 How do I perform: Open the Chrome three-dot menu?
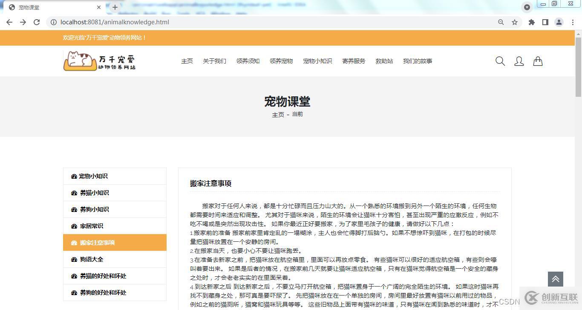(x=573, y=22)
